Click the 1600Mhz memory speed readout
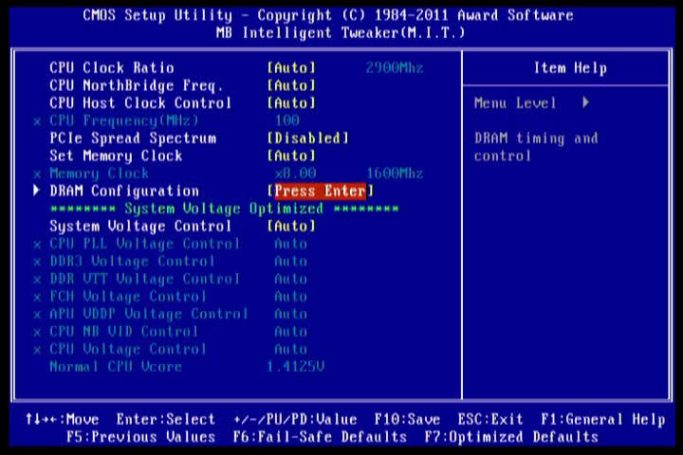 click(395, 173)
